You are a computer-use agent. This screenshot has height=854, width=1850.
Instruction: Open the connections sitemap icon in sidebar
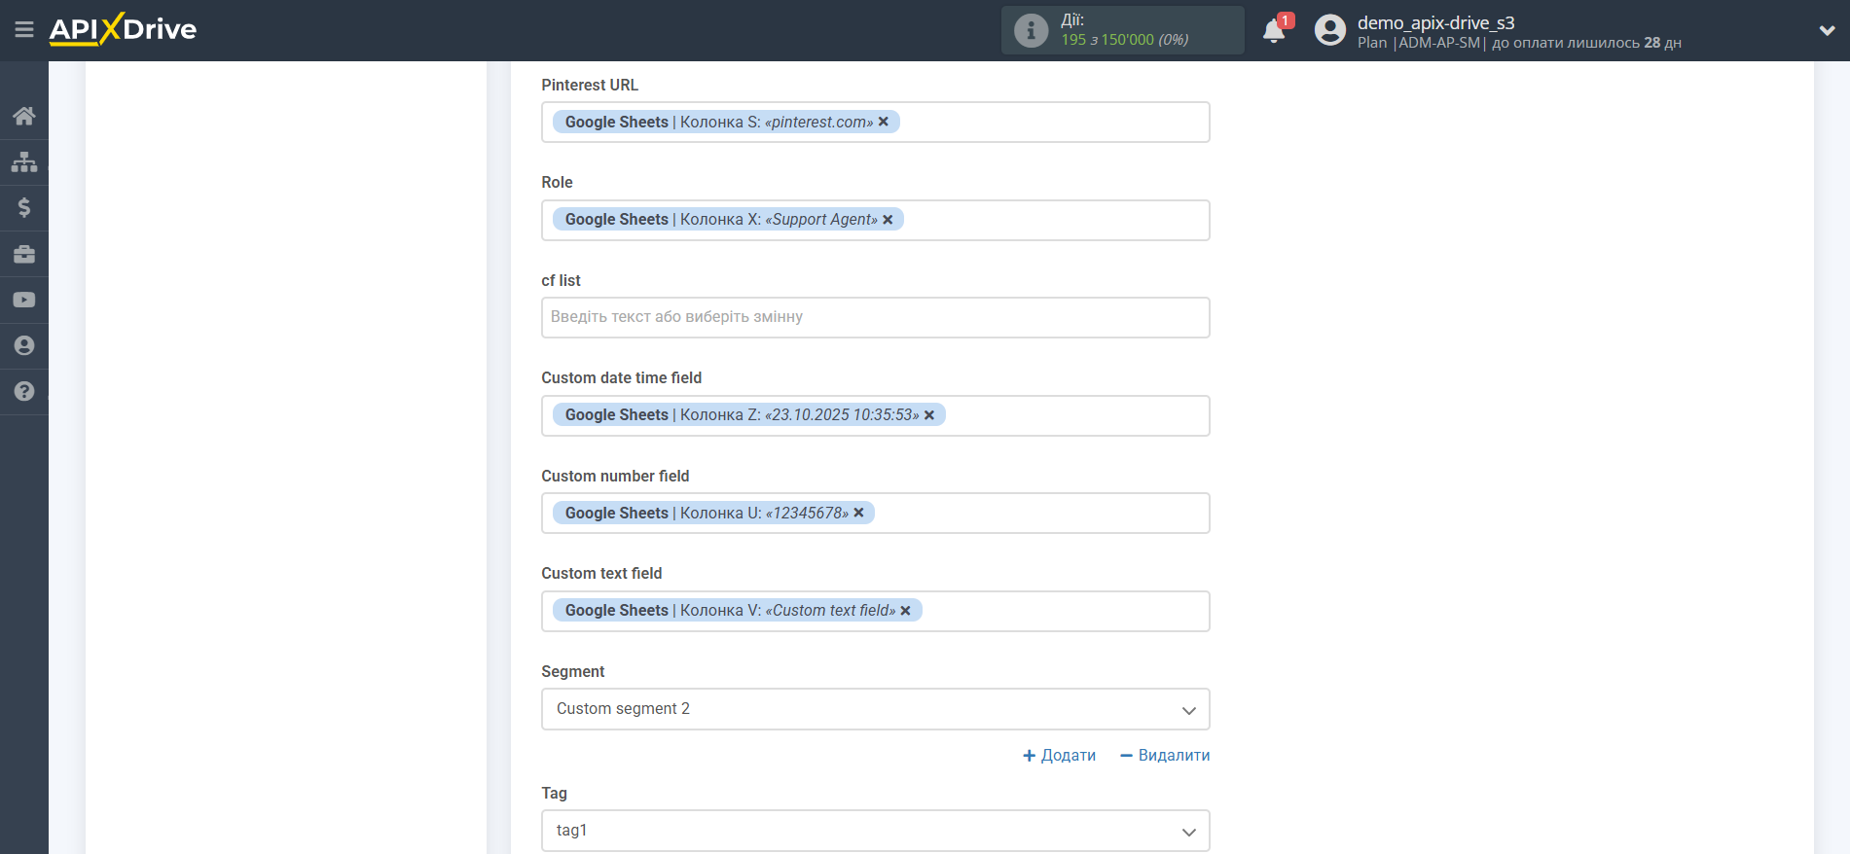pyautogui.click(x=24, y=161)
